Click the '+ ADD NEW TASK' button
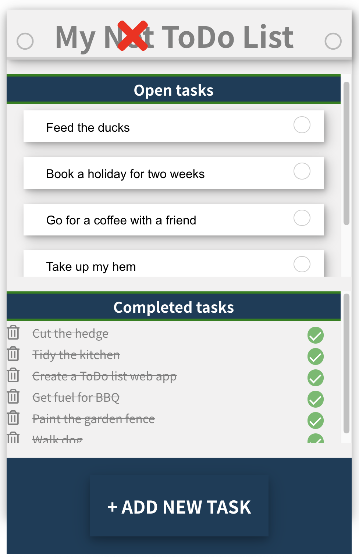 [x=179, y=506]
